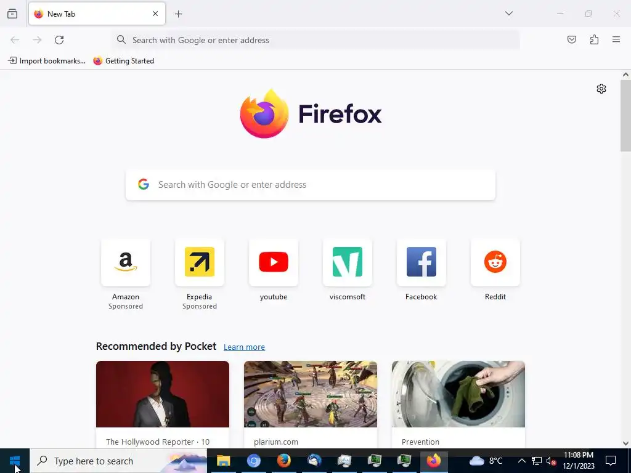Open Getting Started bookmark
Screen dimensions: 631x473
click(123, 61)
